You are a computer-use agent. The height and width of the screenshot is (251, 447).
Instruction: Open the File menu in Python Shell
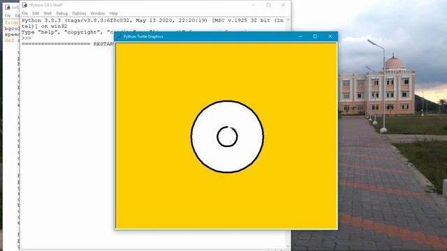coord(25,13)
